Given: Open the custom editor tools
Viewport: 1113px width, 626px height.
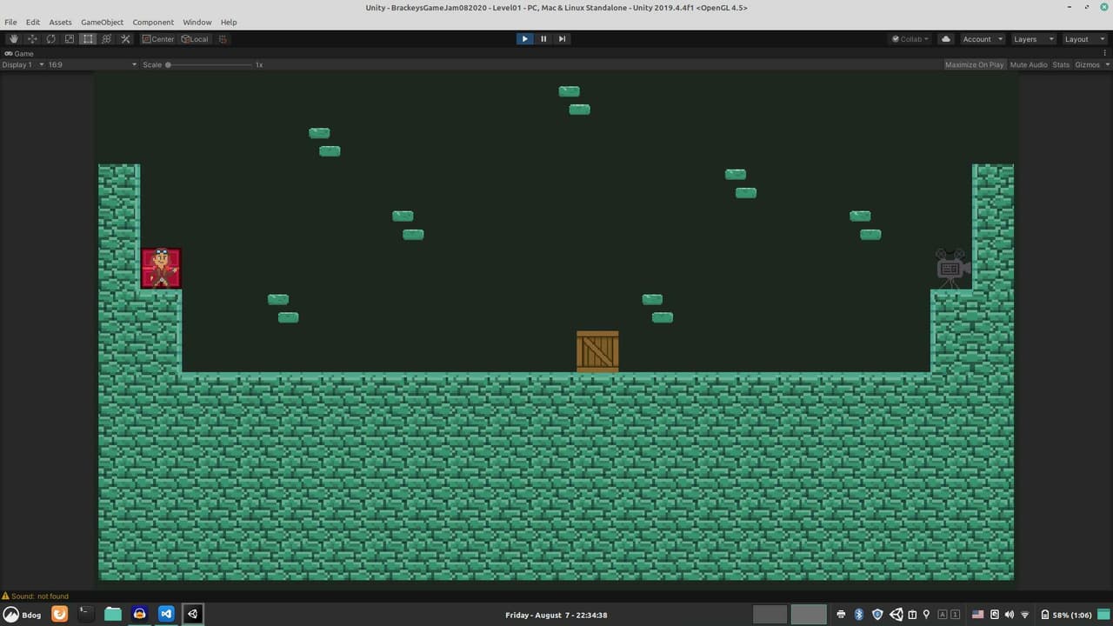Looking at the screenshot, I should pyautogui.click(x=125, y=39).
